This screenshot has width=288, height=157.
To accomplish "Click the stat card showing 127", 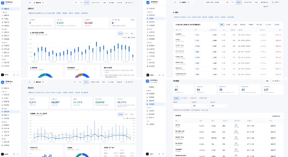I will click(273, 89).
